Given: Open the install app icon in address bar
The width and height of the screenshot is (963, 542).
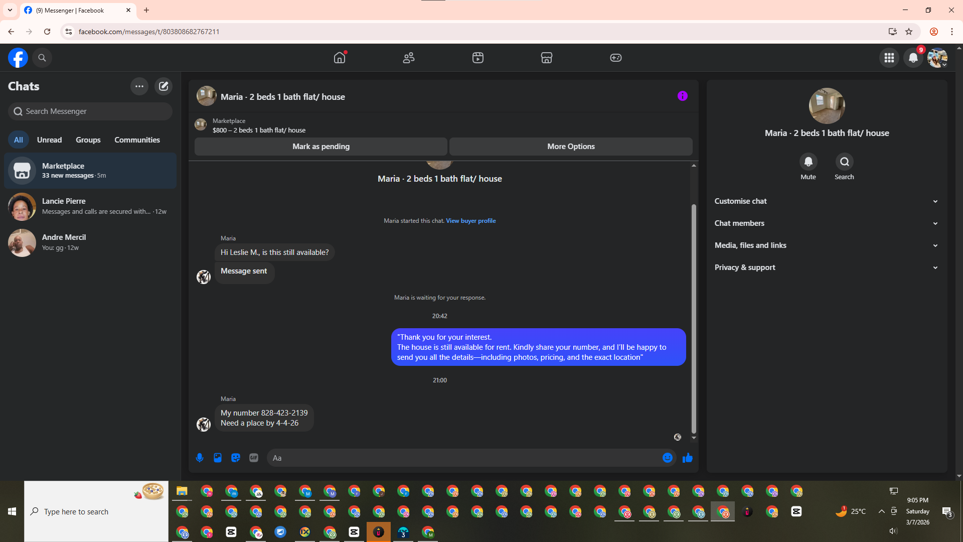Looking at the screenshot, I should pyautogui.click(x=892, y=32).
